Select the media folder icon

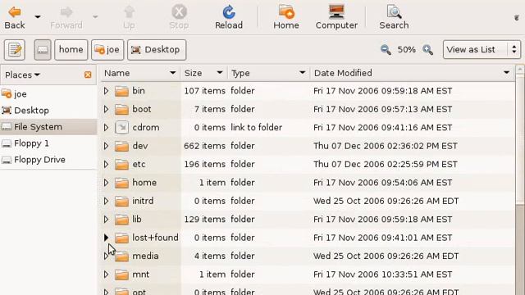tap(121, 256)
